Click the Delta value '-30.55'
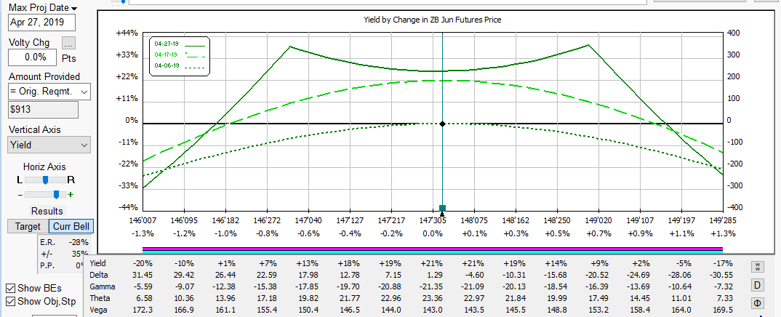Image resolution: width=781 pixels, height=317 pixels. (723, 275)
